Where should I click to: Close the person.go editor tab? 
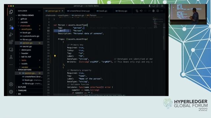tap(62, 11)
